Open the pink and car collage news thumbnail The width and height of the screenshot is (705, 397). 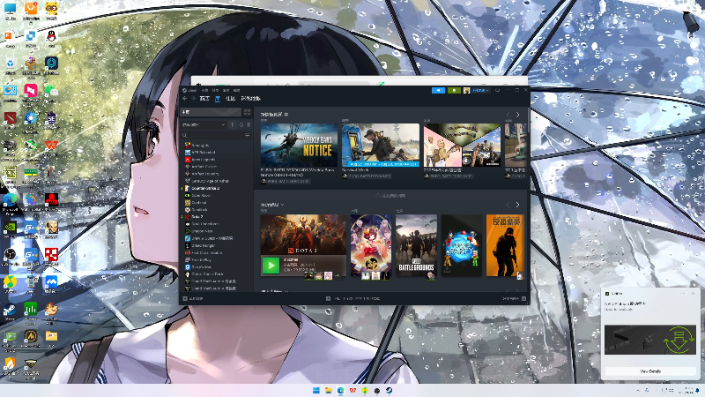[x=462, y=145]
